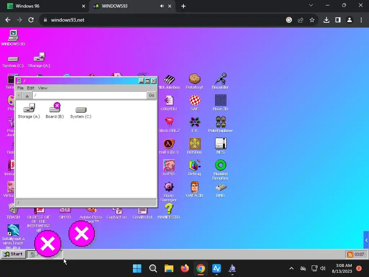
Task: Expand the blue side arrow panel
Action: click(x=366, y=240)
